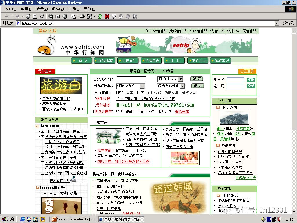Open the 查看(V) menu
The width and height of the screenshot is (297, 223).
(x=42, y=9)
